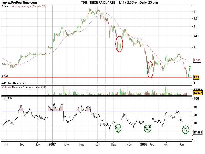
Task: Select the TDU - TEIXEIRA DUARTE chart title
Action: (x=98, y=3)
